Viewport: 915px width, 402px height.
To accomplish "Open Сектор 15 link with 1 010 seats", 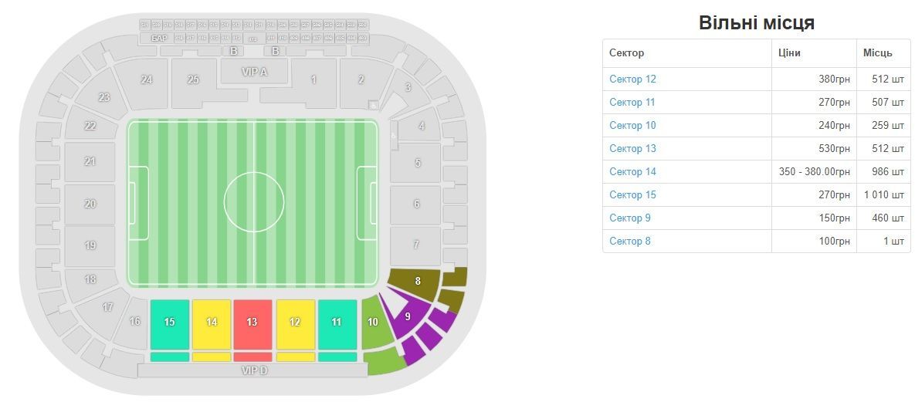I will [x=632, y=195].
